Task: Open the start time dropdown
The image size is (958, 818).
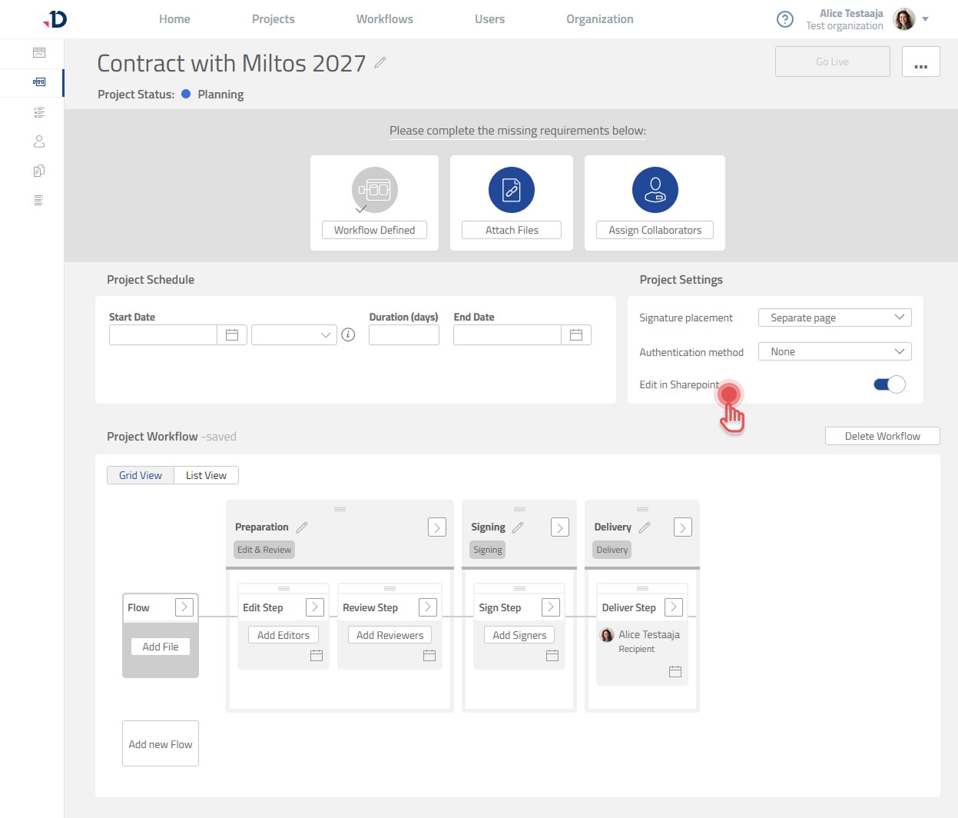Action: (x=294, y=335)
